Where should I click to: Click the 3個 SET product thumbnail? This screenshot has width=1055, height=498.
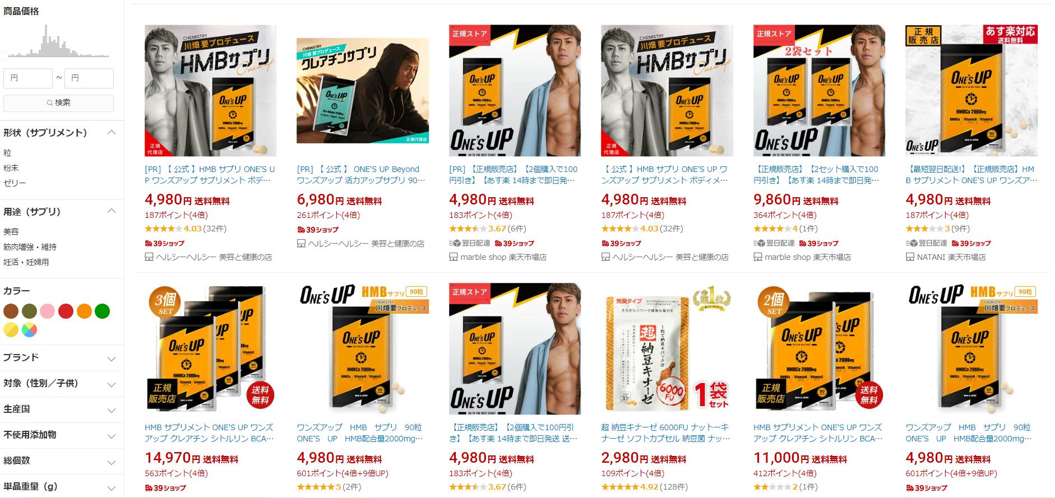pos(210,348)
